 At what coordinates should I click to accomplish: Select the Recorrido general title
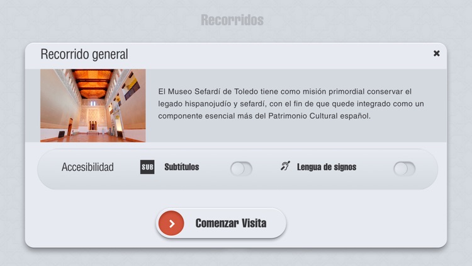(84, 54)
